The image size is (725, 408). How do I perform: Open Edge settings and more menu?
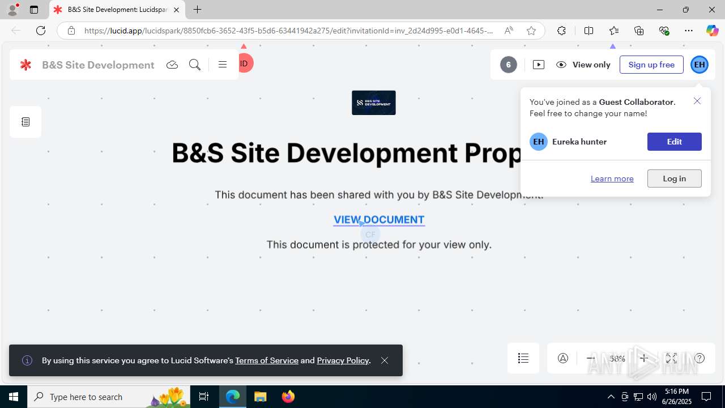point(689,31)
